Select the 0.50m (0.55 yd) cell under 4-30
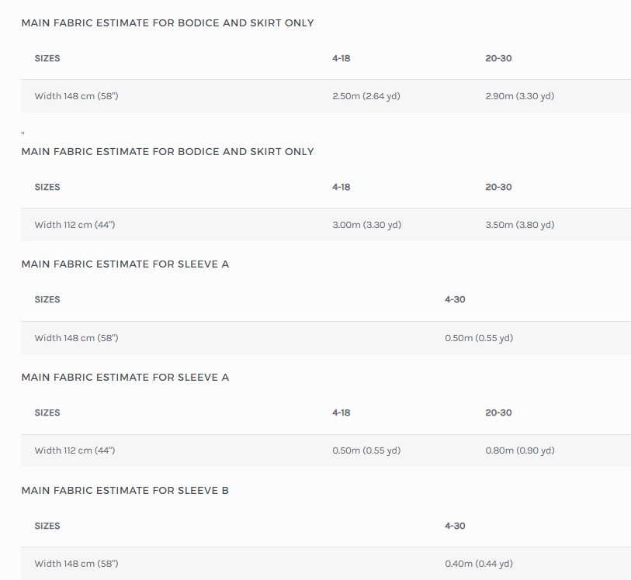 [479, 338]
